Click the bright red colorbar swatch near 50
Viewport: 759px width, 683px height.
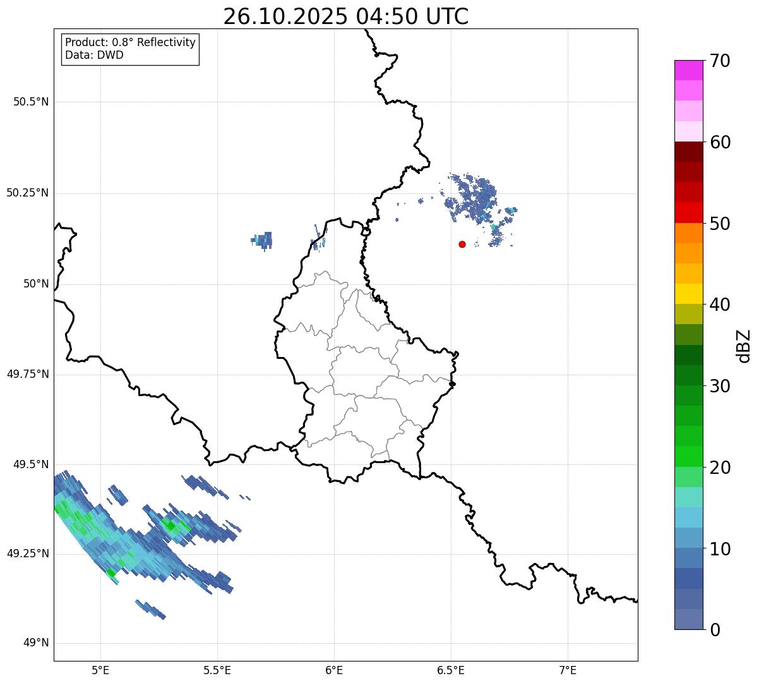(688, 212)
